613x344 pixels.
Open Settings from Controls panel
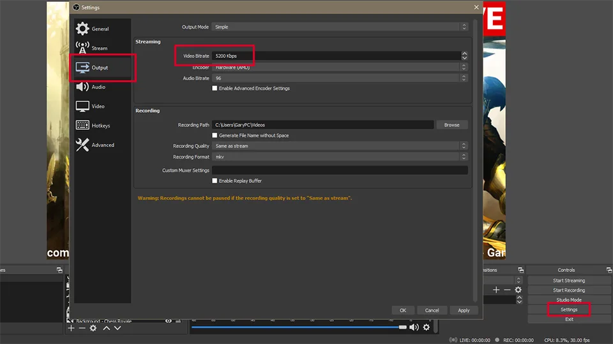click(x=569, y=310)
